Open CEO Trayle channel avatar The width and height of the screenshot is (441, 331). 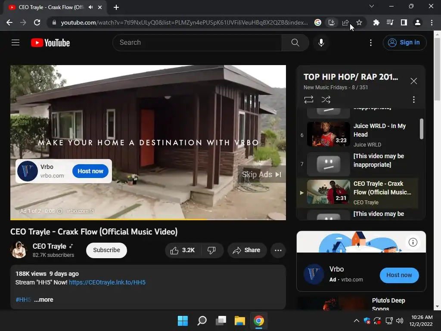click(19, 250)
